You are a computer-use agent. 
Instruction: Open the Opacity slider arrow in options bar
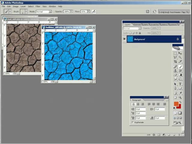pos(71,11)
